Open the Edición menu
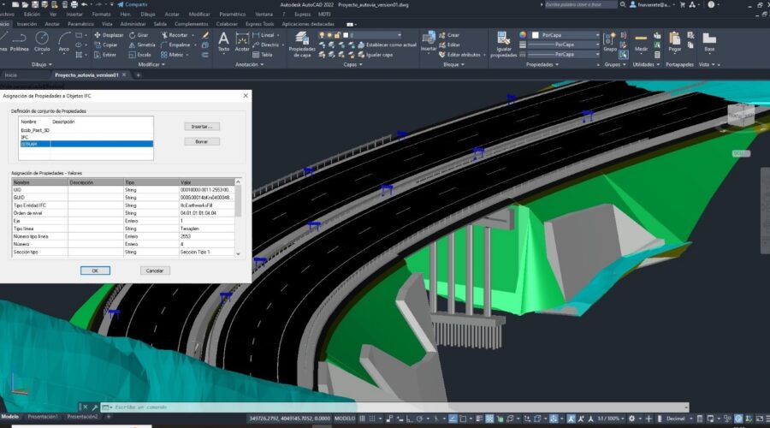Image resolution: width=770 pixels, height=428 pixels. coord(32,15)
